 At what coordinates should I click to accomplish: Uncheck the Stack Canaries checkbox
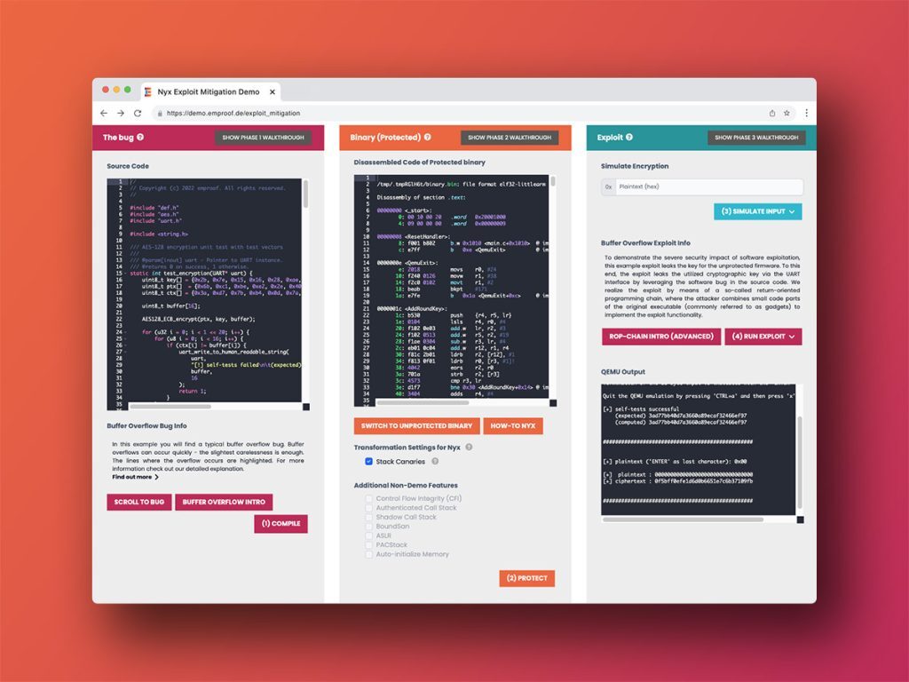[368, 462]
